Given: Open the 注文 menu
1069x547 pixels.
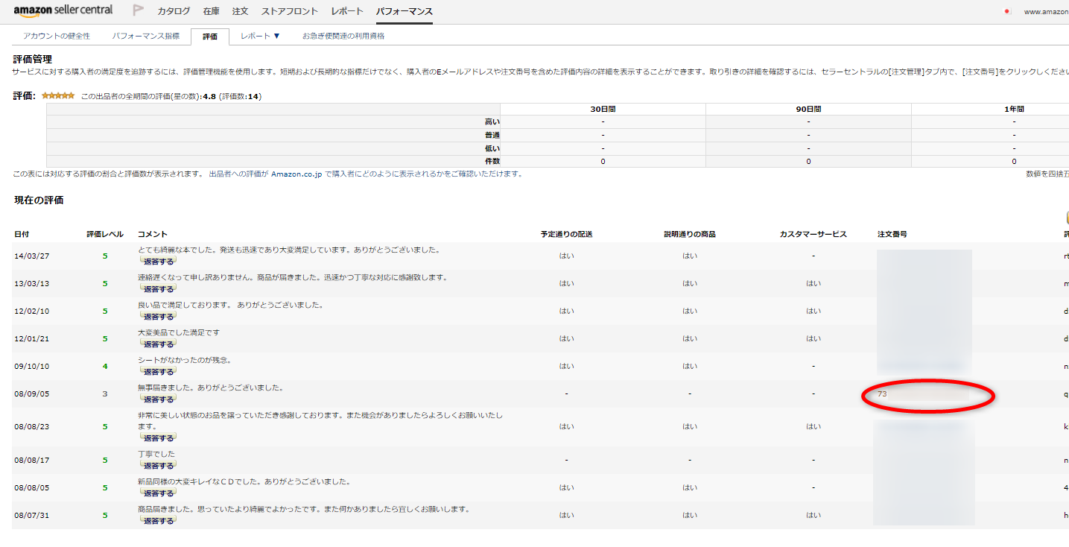Looking at the screenshot, I should pyautogui.click(x=240, y=11).
